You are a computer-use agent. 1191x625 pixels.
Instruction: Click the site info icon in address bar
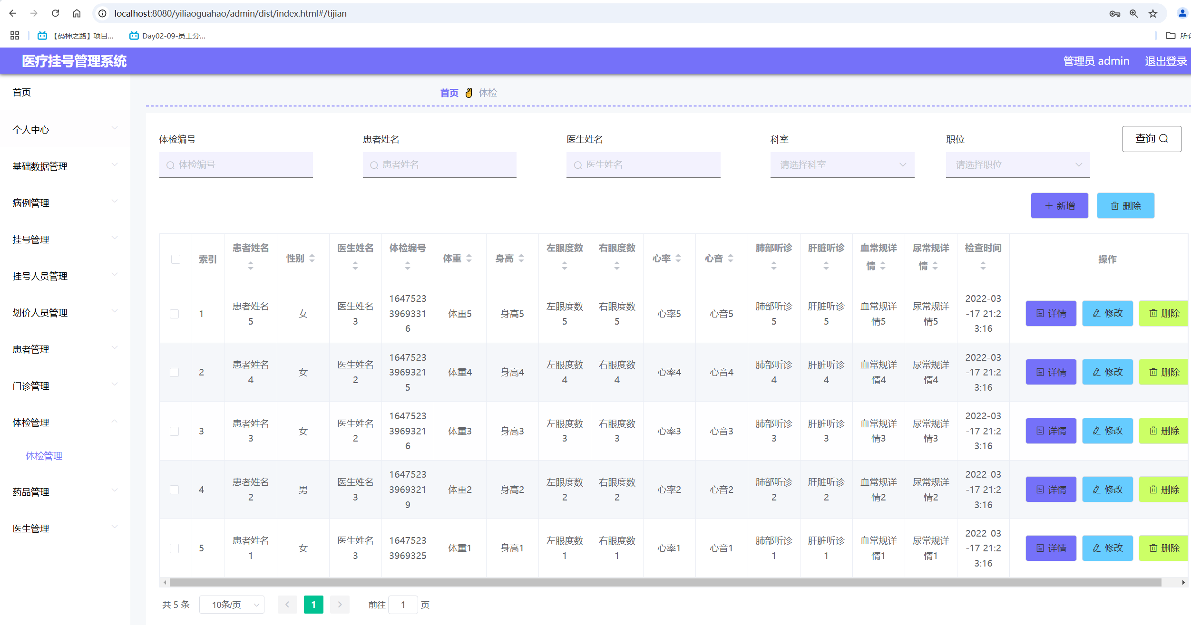pos(102,13)
